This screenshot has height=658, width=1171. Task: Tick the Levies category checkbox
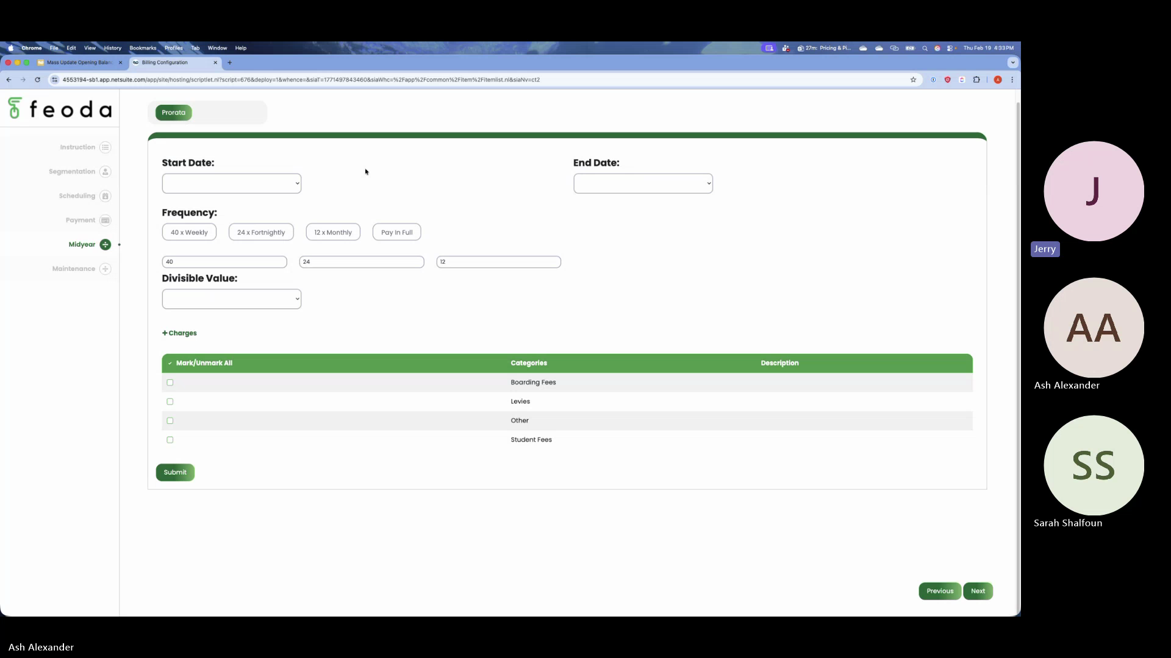coord(170,402)
